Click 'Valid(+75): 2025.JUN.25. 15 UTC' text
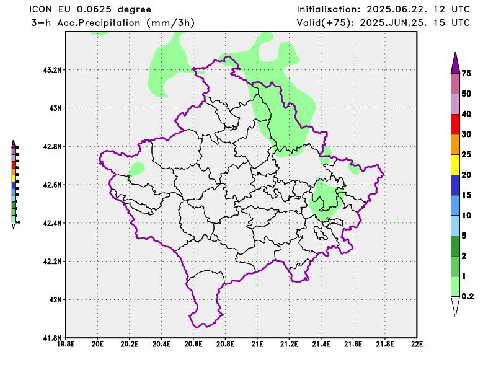This screenshot has width=496, height=383. (383, 23)
